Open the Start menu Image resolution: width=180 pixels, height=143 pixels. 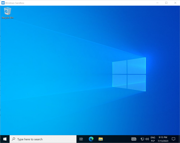[x=5, y=139]
